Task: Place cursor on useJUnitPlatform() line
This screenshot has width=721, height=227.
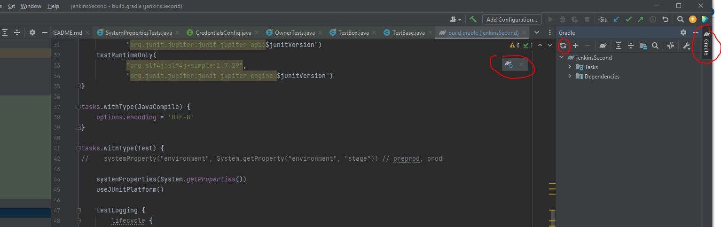Action: (130, 189)
